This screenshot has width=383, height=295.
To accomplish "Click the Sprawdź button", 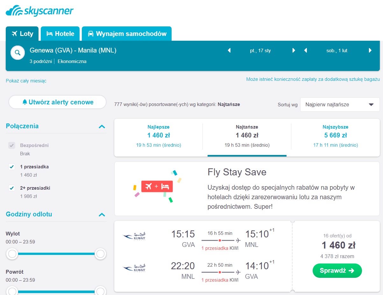I will (337, 270).
